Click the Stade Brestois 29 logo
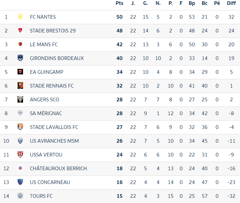Viewport: 240px width, 203px height. [x=20, y=31]
